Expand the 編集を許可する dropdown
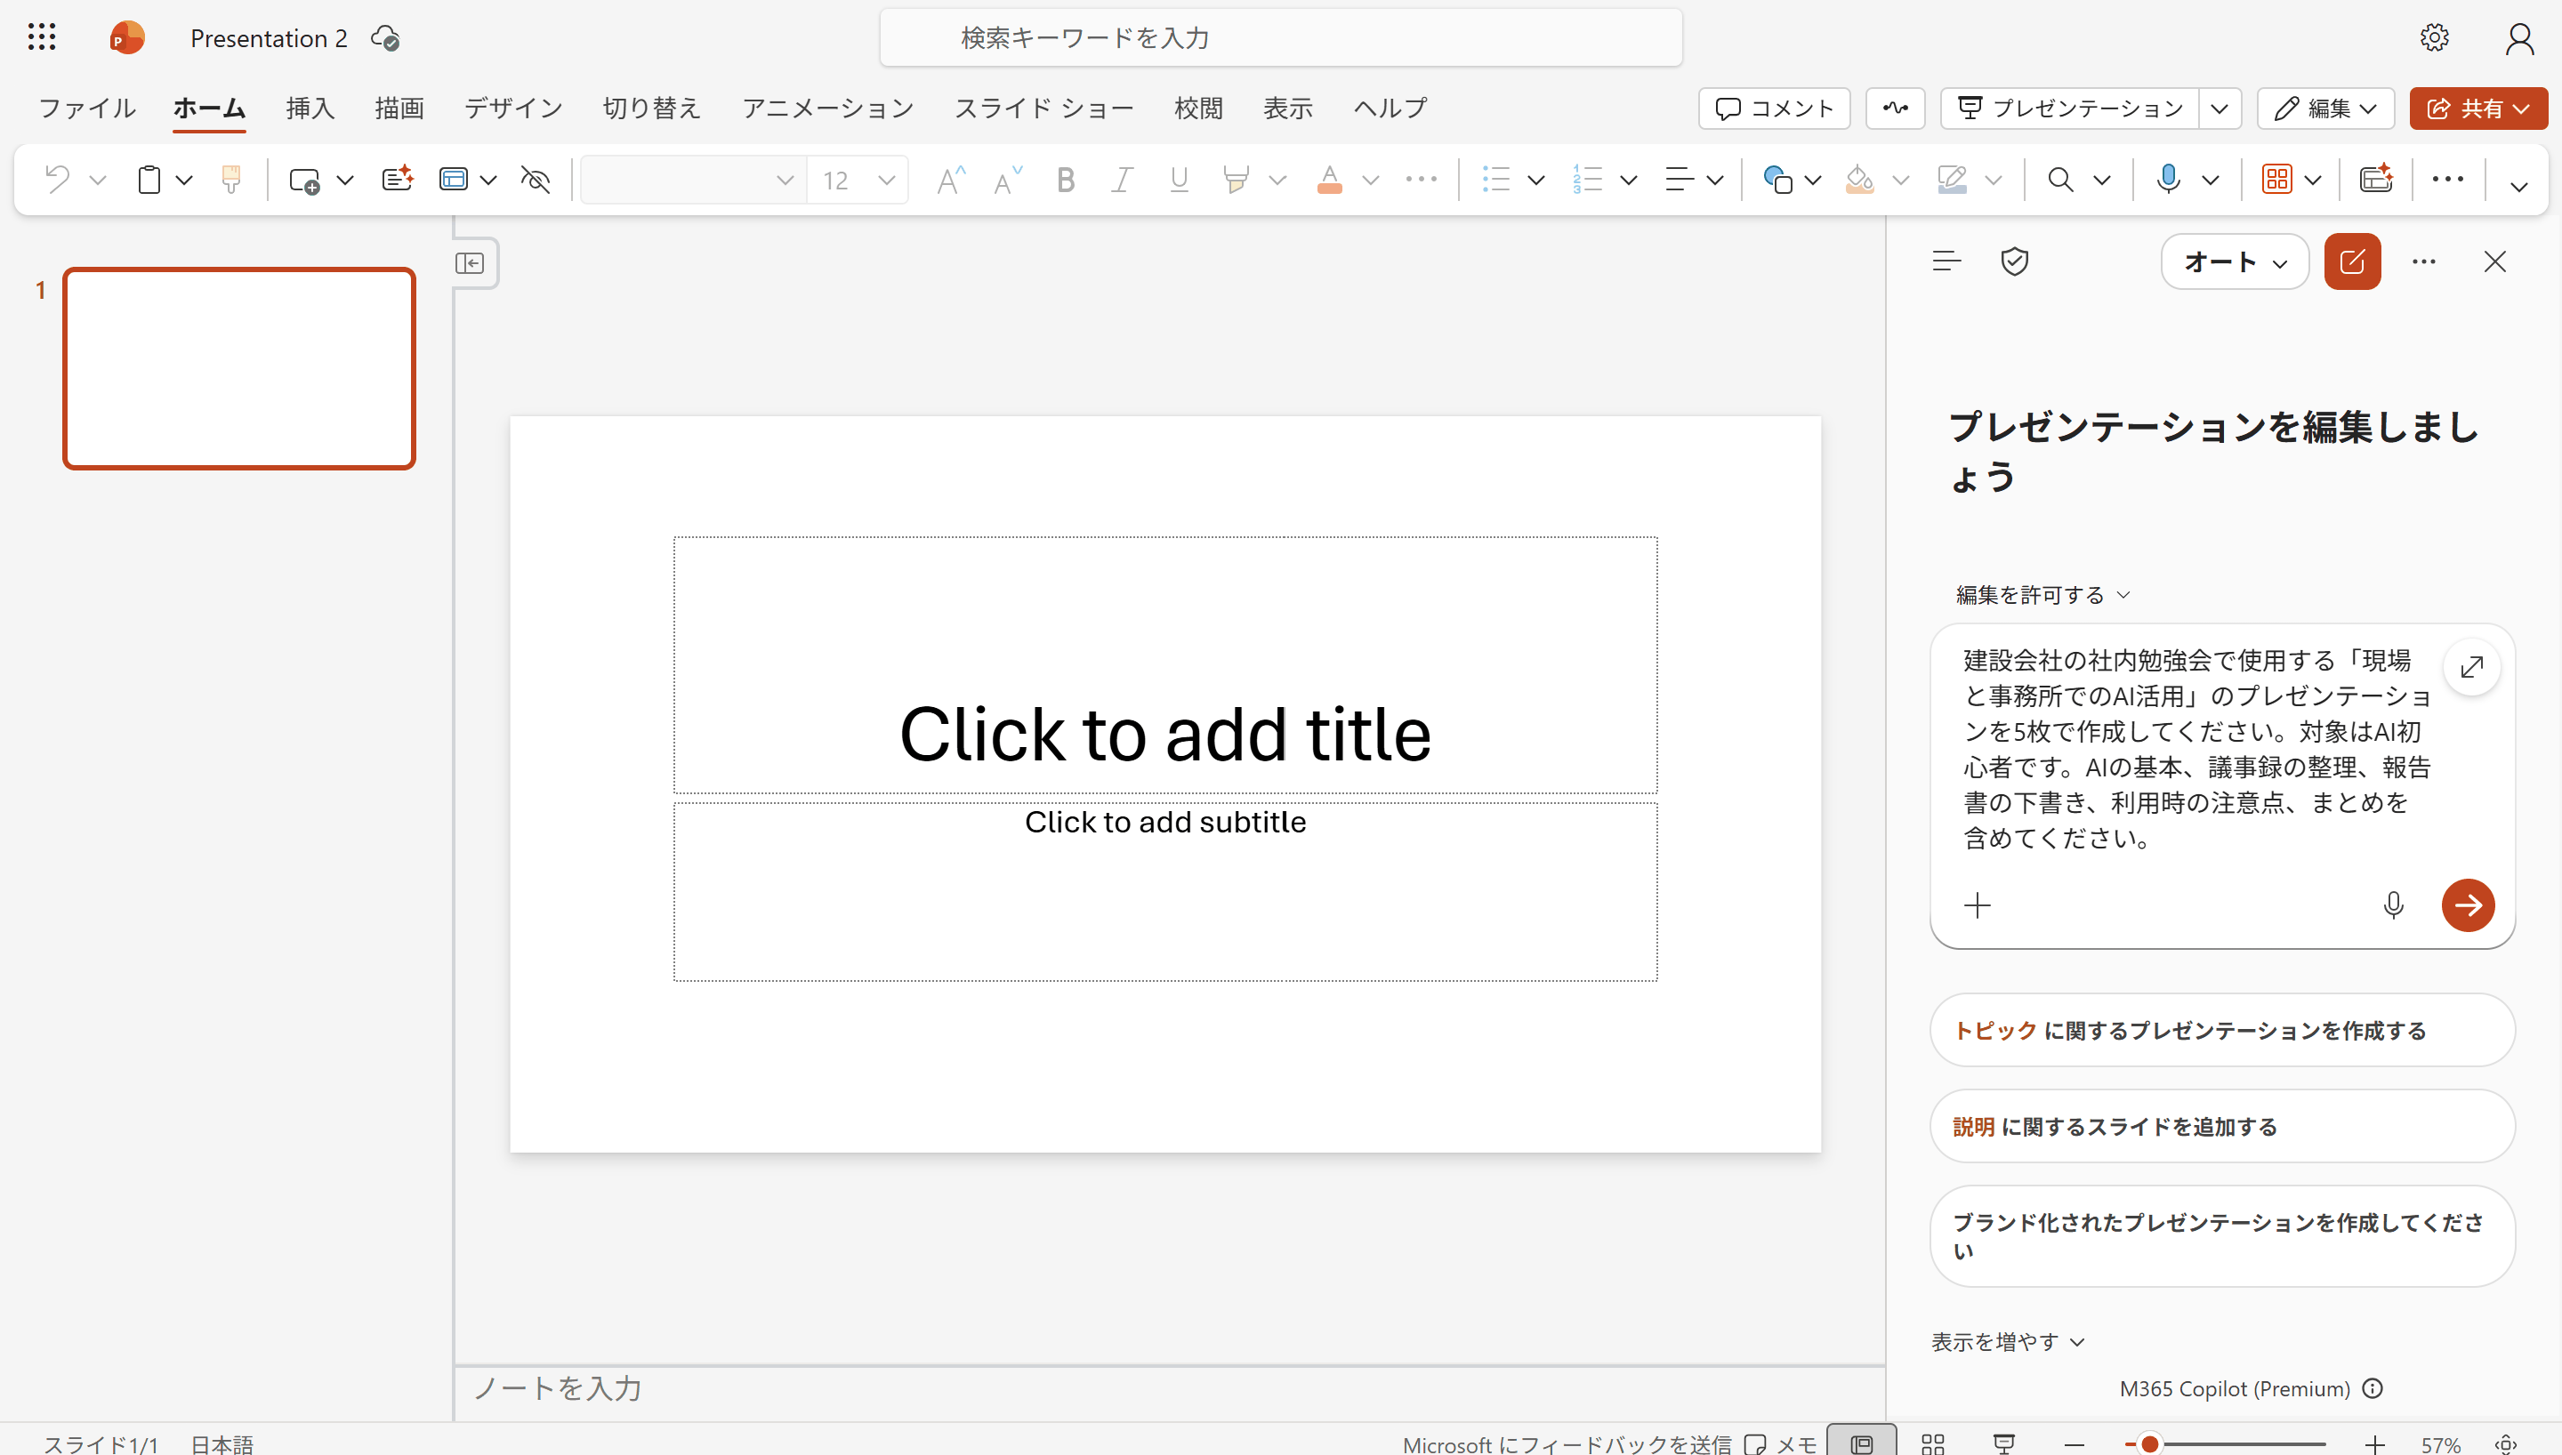Image resolution: width=2562 pixels, height=1455 pixels. (x=2042, y=595)
